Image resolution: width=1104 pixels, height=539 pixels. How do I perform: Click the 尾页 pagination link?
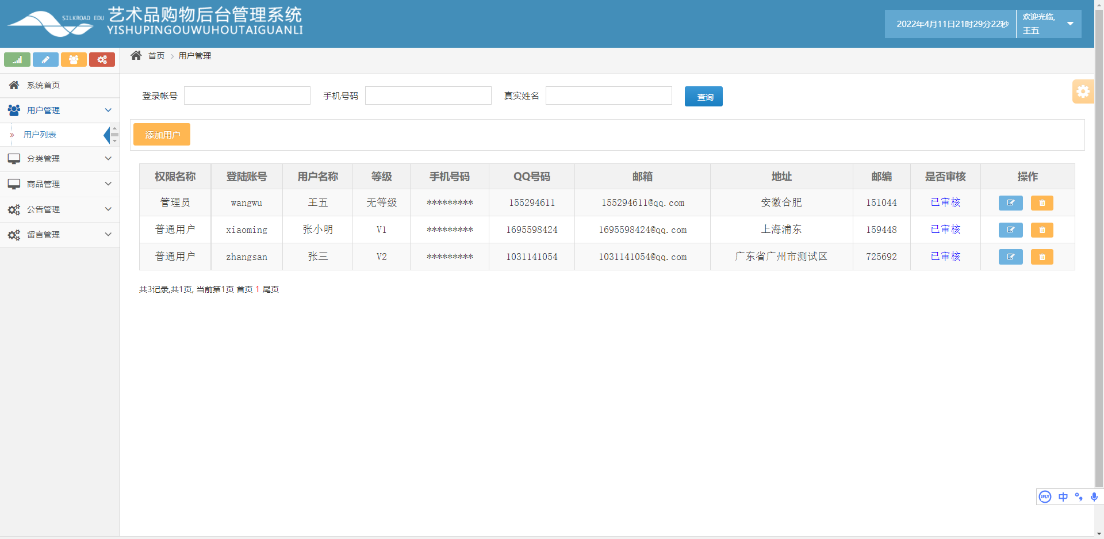point(271,289)
